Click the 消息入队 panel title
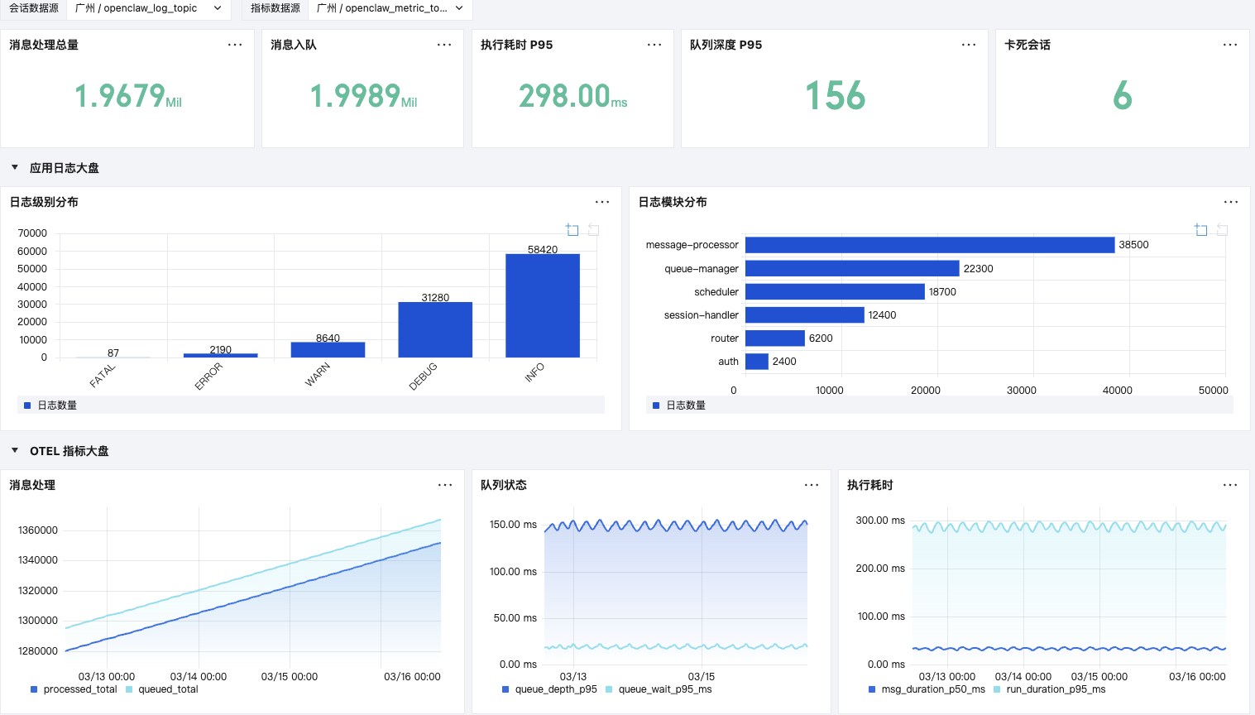This screenshot has height=715, width=1255. click(x=294, y=45)
